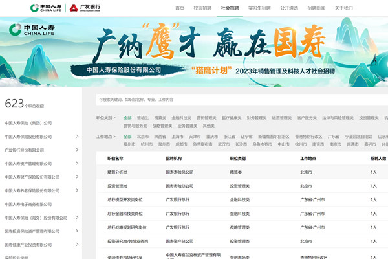Open the 关于我们 nav tab

344,8
